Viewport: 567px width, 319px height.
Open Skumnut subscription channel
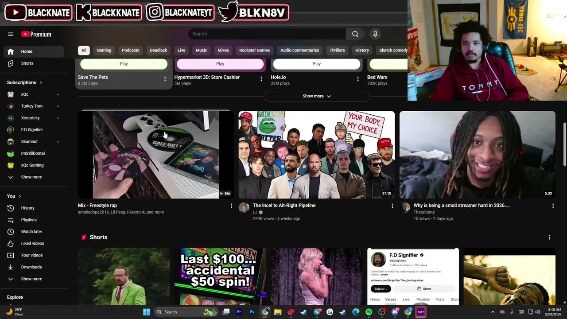pos(34,142)
